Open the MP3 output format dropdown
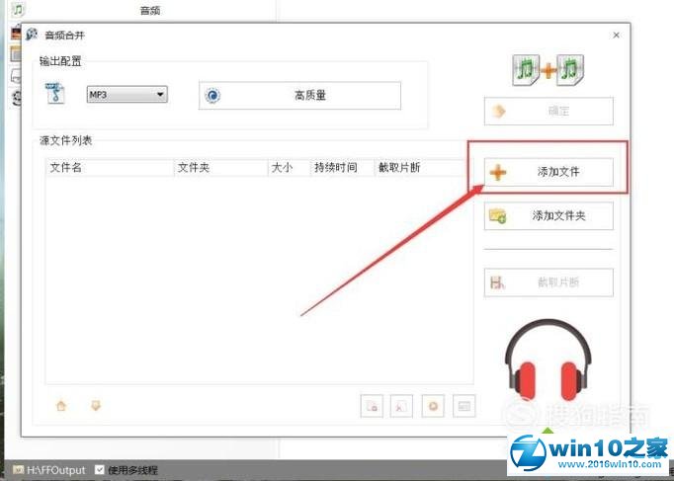Image resolution: width=674 pixels, height=481 pixels. pyautogui.click(x=126, y=94)
